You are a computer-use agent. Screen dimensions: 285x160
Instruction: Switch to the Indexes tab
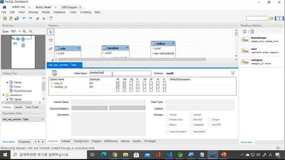[66, 141]
